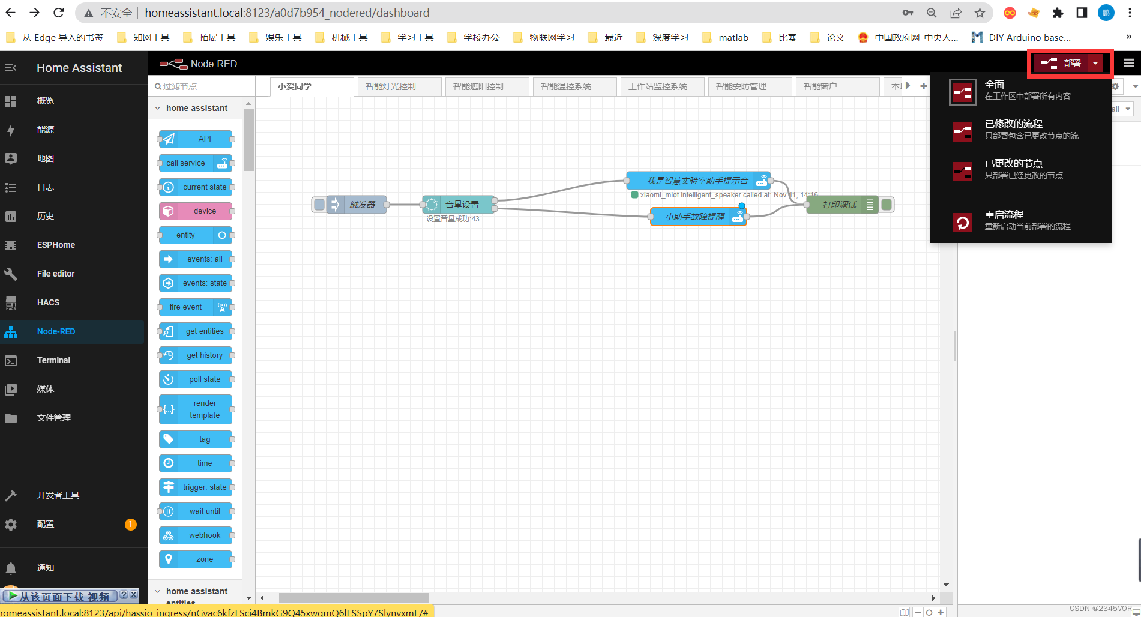Open 概览 overview in Home Assistant sidebar
The height and width of the screenshot is (617, 1141).
coord(72,101)
